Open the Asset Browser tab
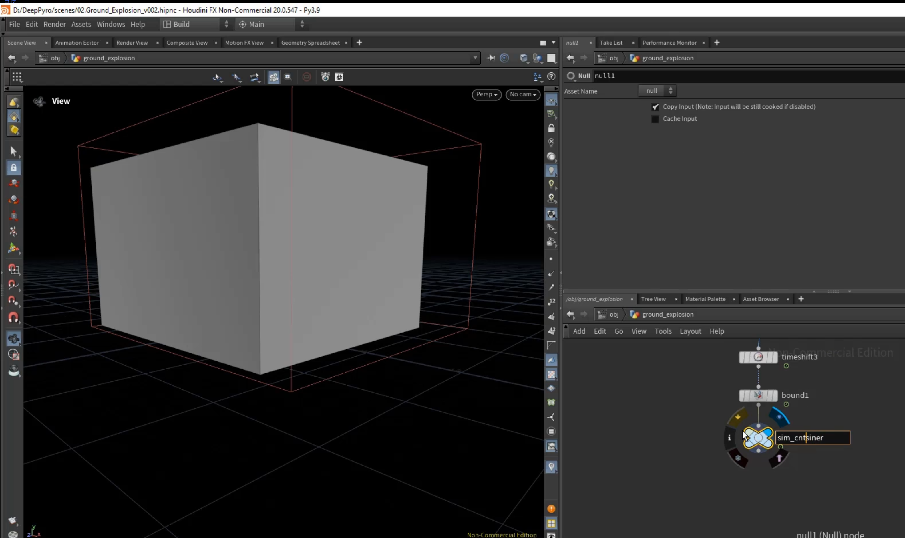The width and height of the screenshot is (905, 538). [761, 299]
